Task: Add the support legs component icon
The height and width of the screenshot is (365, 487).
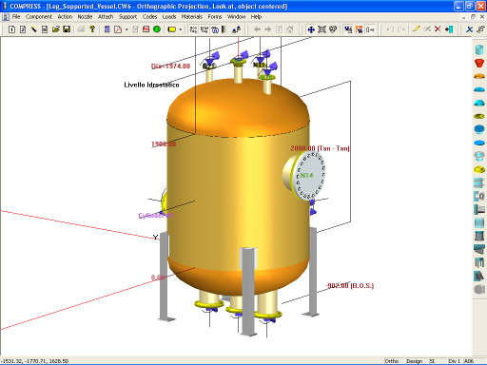Action: click(479, 262)
